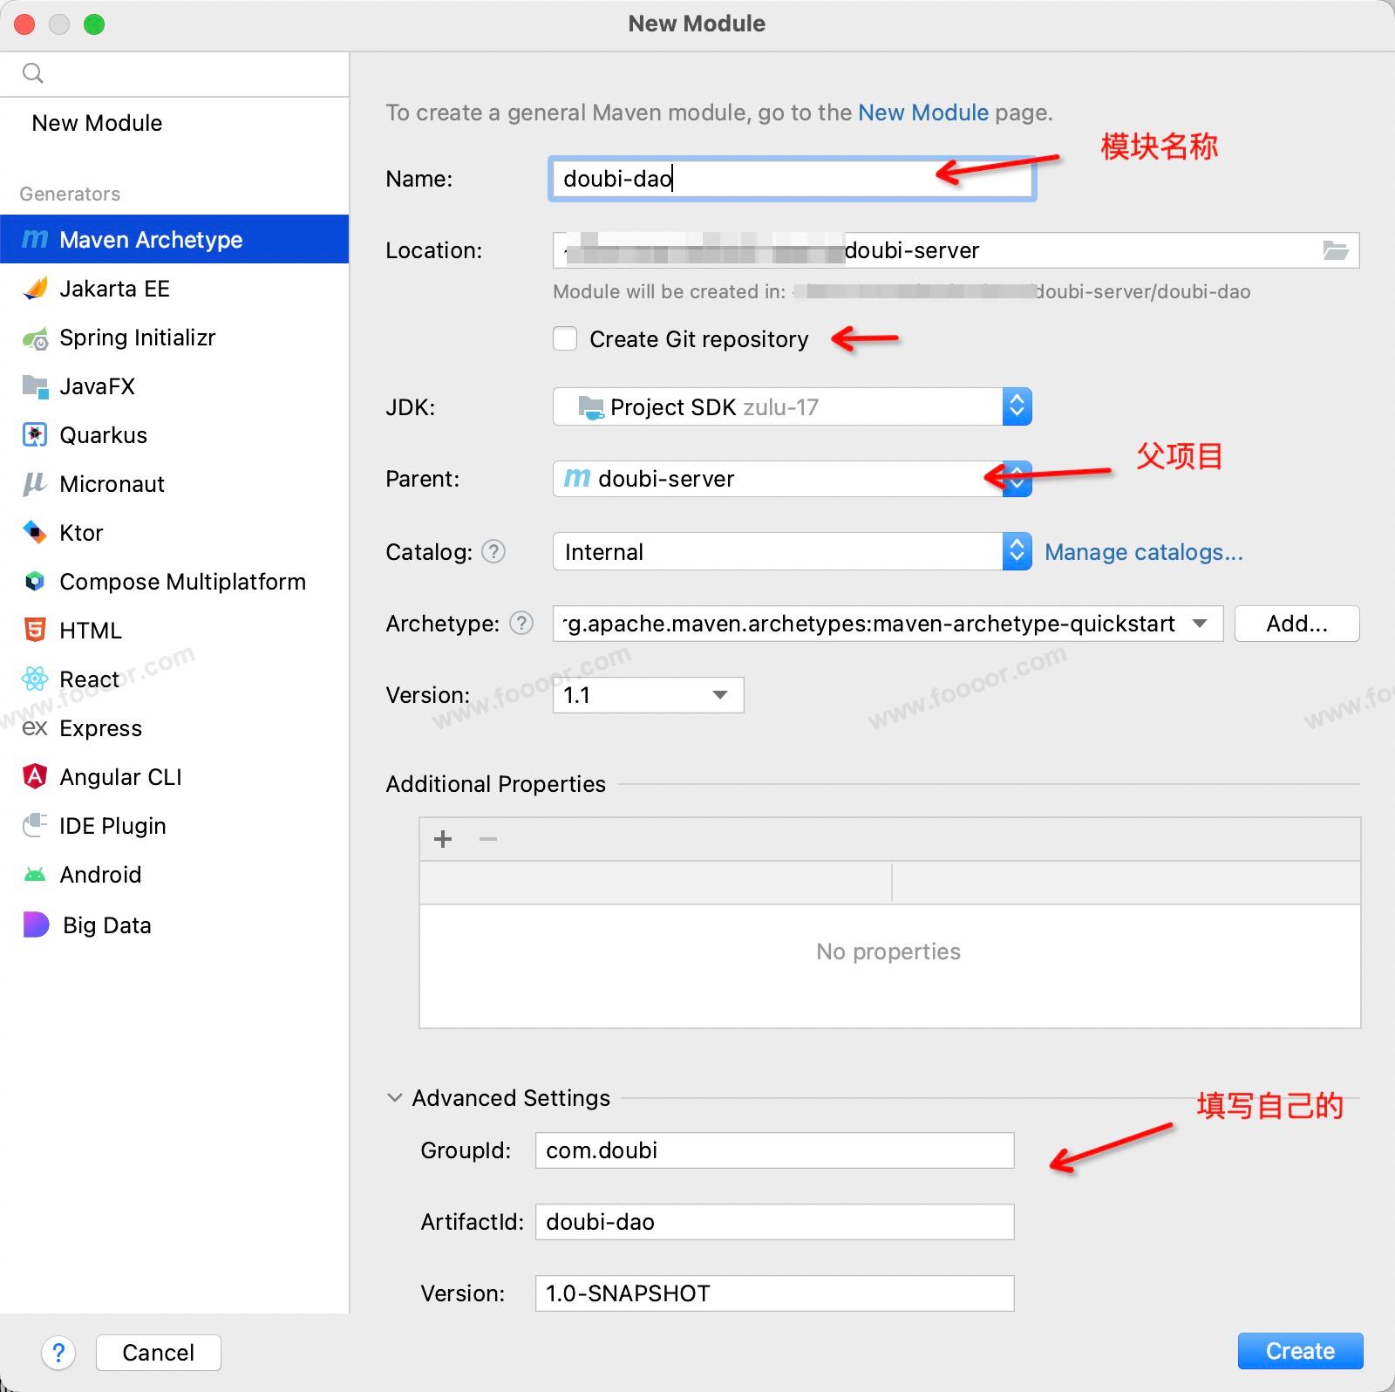Collapse the Advanced Settings section
This screenshot has width=1395, height=1392.
point(395,1098)
